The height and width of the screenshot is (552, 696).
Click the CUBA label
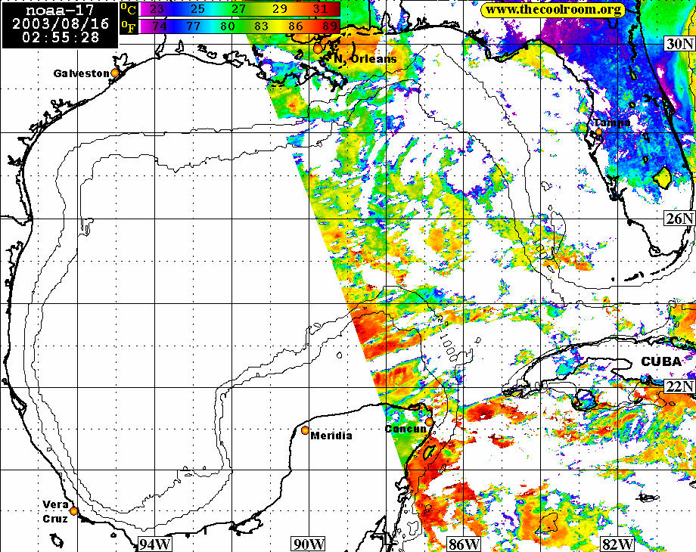pyautogui.click(x=661, y=361)
